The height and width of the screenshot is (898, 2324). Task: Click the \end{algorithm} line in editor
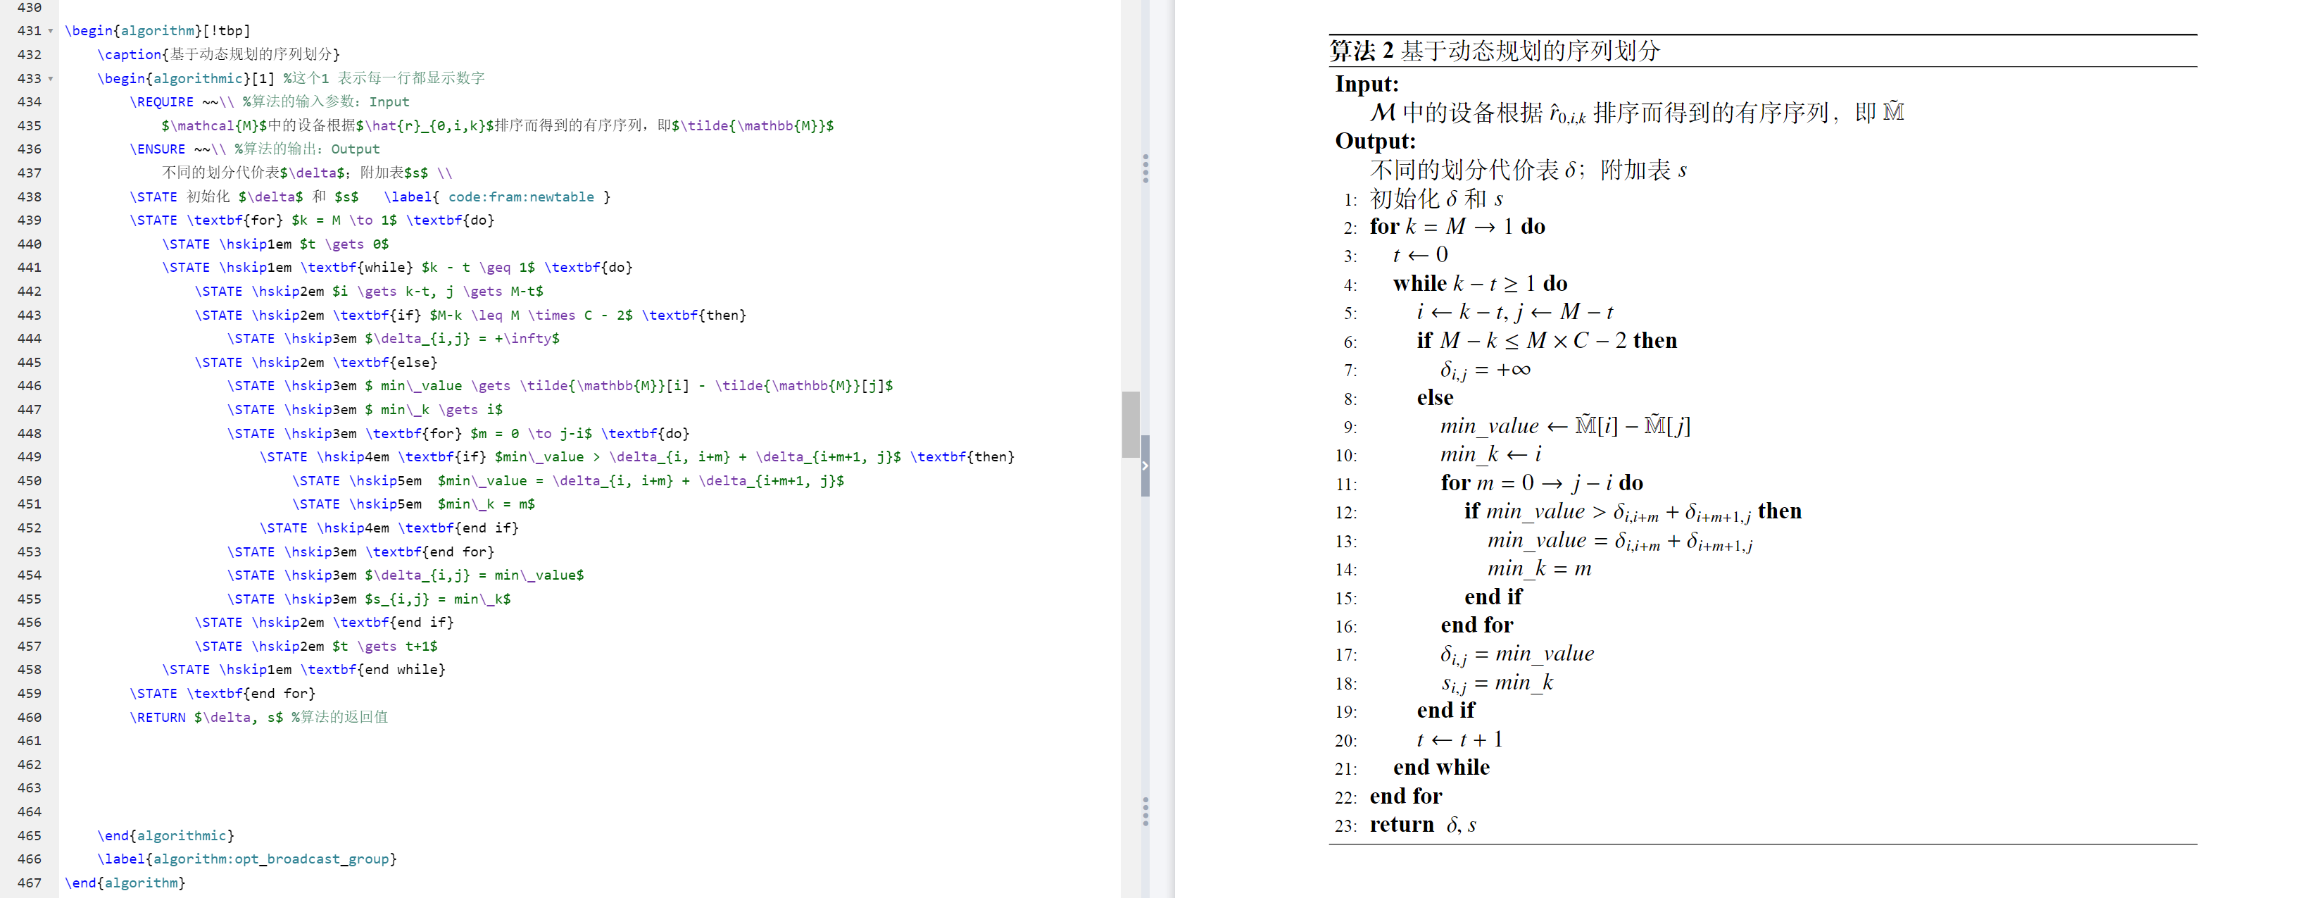pos(125,883)
